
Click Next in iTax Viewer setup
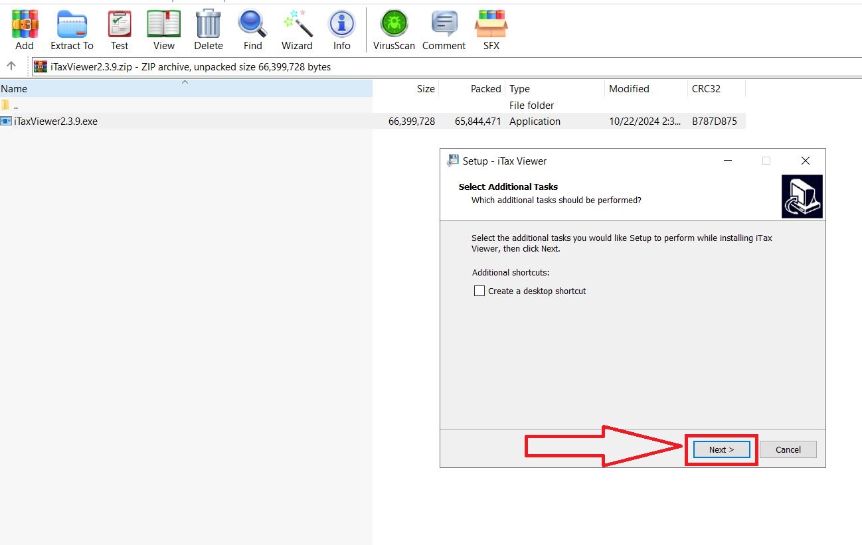[x=721, y=449]
